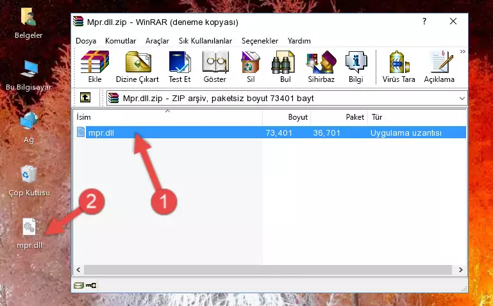493x306 pixels.
Task: Click the WinRAR title bar icon
Action: (78, 21)
